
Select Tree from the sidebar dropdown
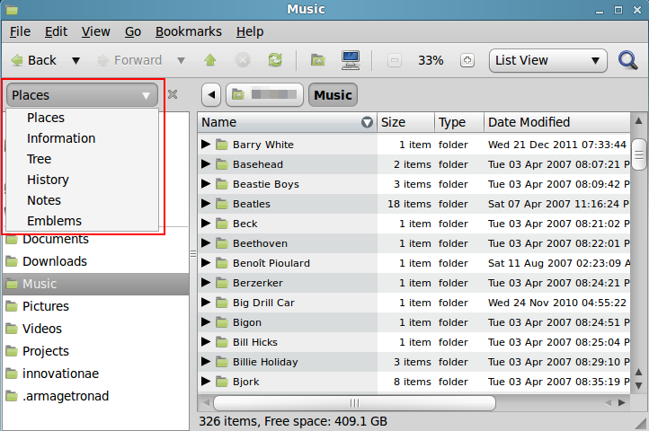39,159
